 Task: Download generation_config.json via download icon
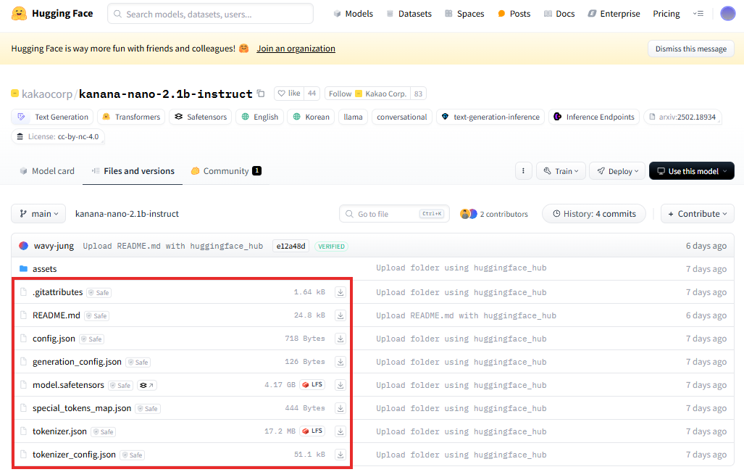[x=340, y=362]
